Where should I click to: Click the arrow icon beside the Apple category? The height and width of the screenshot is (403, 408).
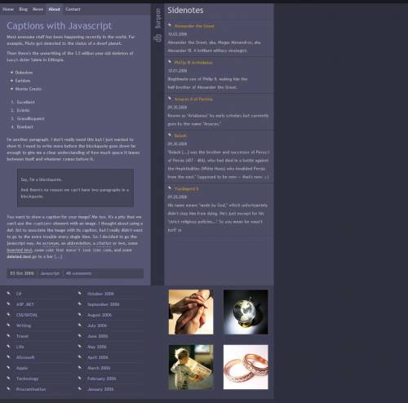coord(8,367)
